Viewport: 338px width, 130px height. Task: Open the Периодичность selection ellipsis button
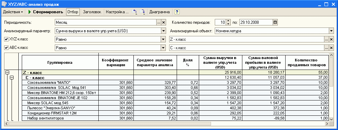tap(159, 22)
